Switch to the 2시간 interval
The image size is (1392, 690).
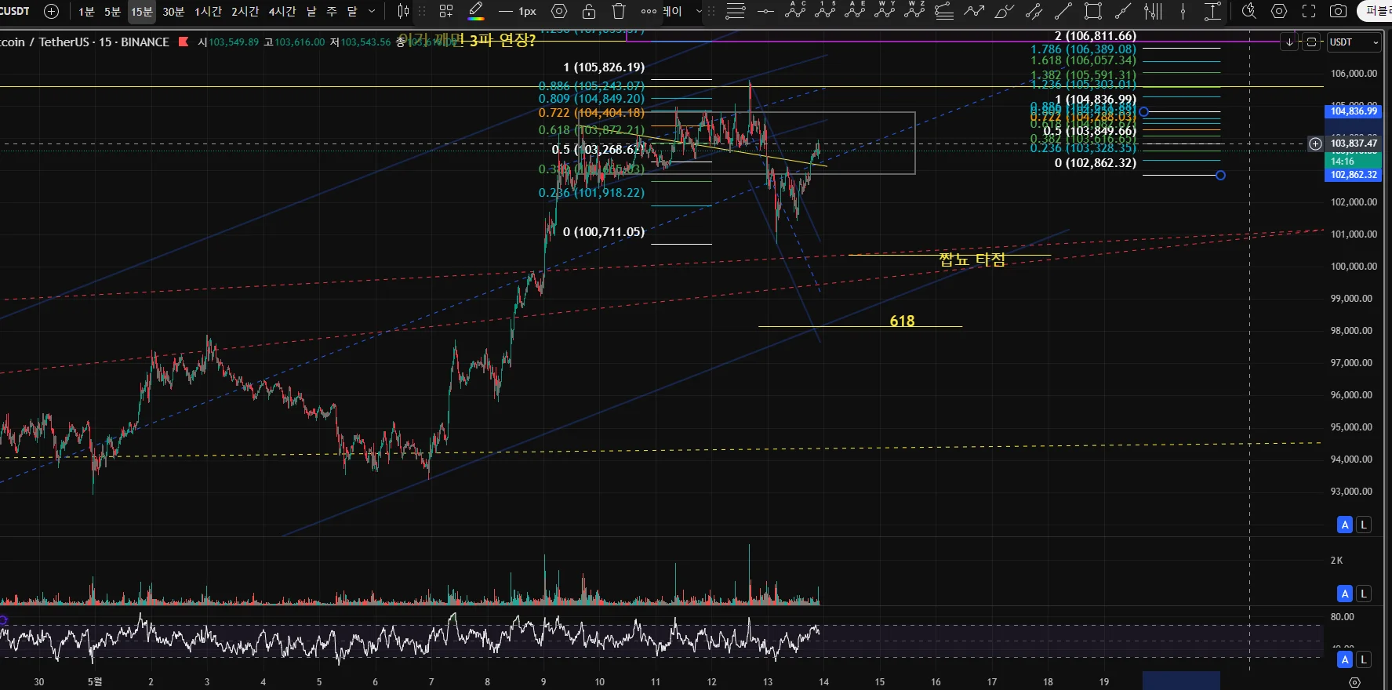click(245, 11)
